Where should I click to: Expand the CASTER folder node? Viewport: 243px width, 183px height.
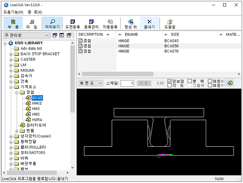tap(11, 60)
